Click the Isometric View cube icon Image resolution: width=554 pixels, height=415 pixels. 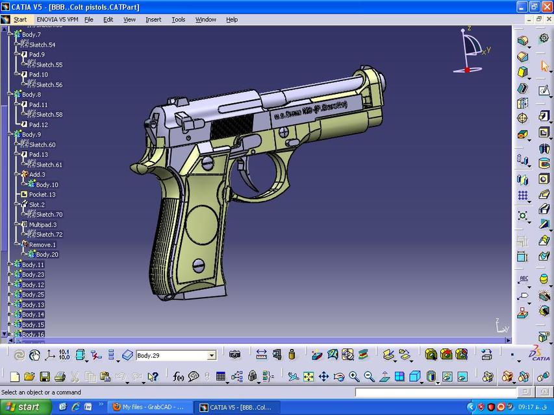[414, 375]
